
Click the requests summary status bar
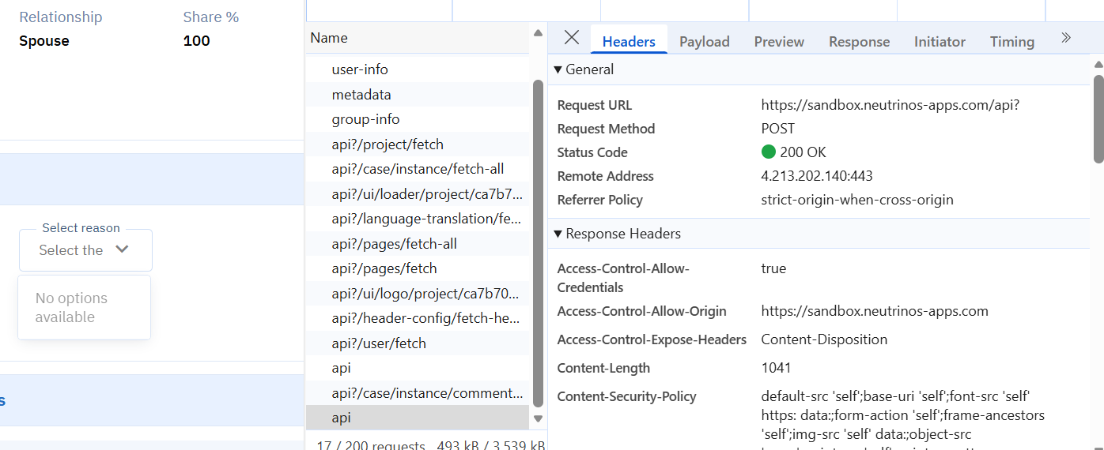point(427,444)
